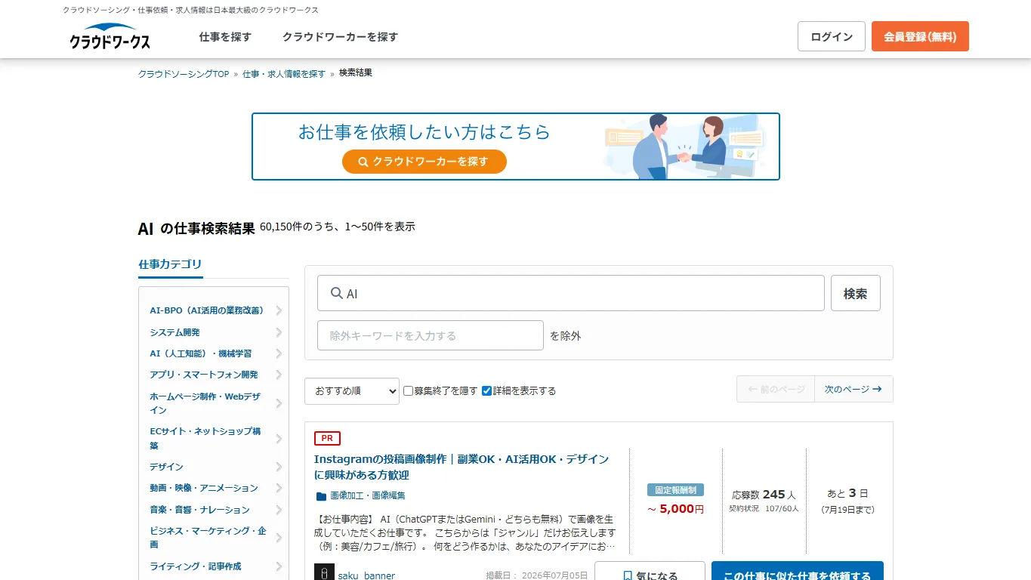1031x580 pixels.
Task: Expand システム開発 category chevron
Action: pos(279,332)
